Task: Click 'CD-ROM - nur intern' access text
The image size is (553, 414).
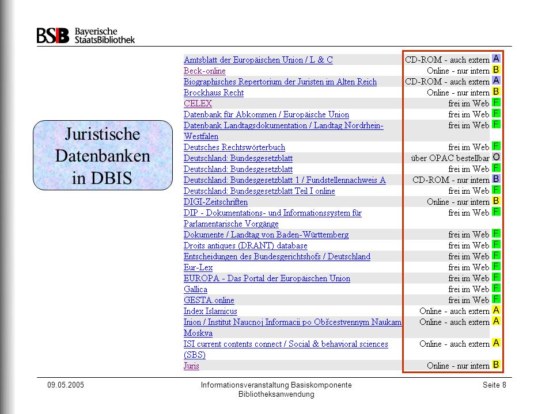Action: tap(451, 180)
